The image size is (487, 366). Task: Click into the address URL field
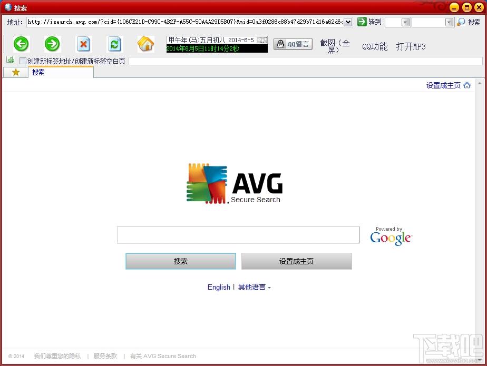185,22
